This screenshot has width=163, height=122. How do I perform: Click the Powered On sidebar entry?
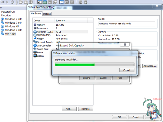[x=8, y=12]
